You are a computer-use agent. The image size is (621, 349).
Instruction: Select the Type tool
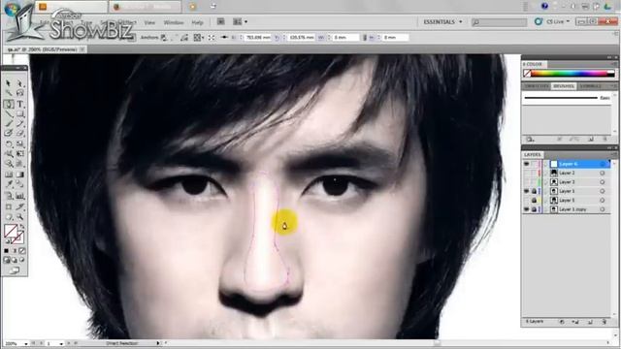20,104
